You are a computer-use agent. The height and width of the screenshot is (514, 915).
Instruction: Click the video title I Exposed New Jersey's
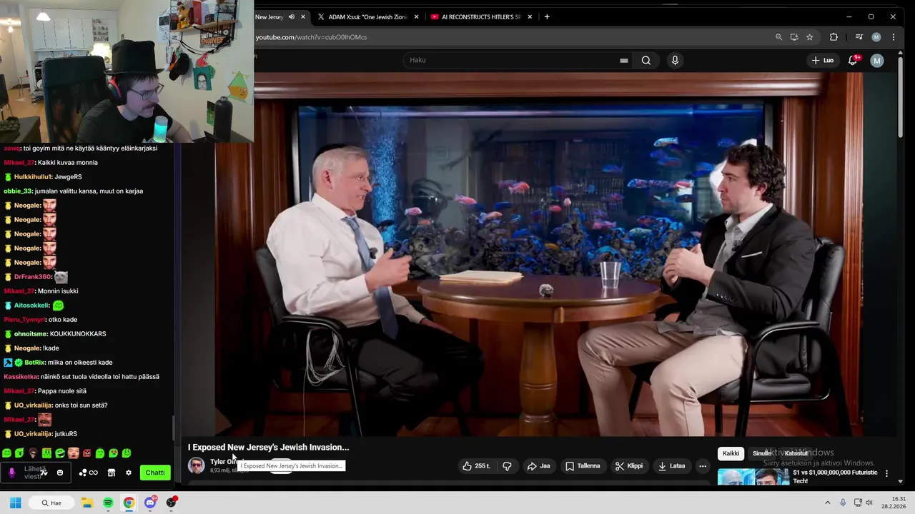(x=268, y=448)
